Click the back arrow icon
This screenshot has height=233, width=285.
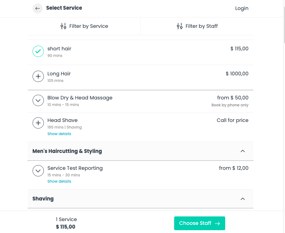(38, 8)
